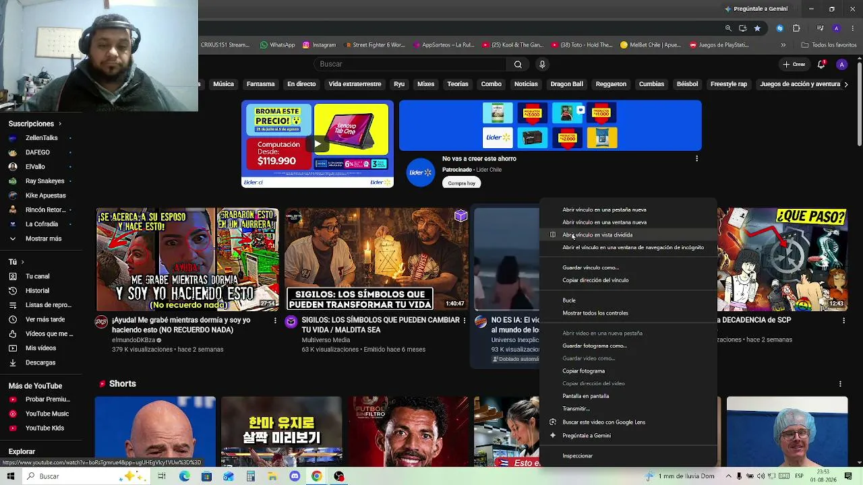Click the YouTube search magnifier button
This screenshot has width=863, height=485.
[x=518, y=64]
